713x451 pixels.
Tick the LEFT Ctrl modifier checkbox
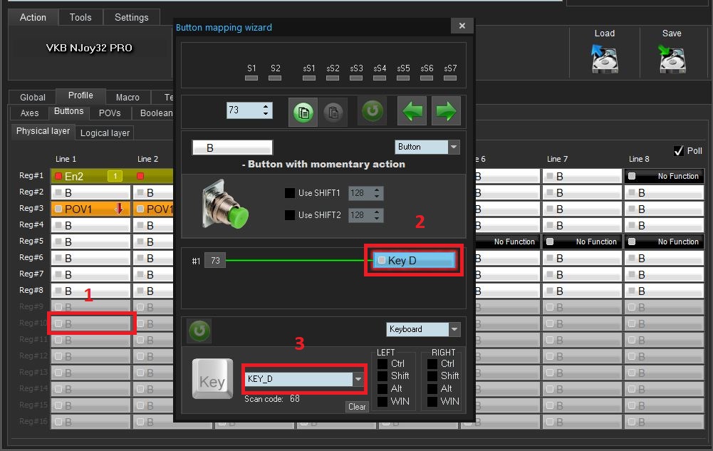point(382,364)
